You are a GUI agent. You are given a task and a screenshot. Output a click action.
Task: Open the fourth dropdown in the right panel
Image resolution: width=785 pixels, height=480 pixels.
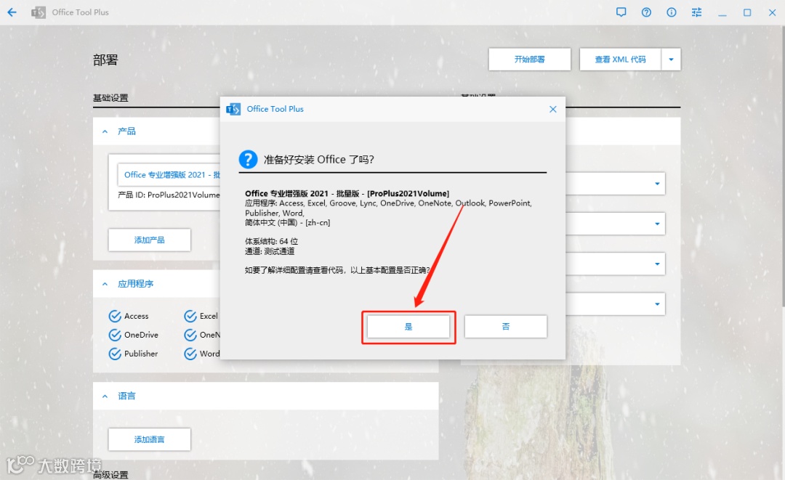tap(657, 304)
